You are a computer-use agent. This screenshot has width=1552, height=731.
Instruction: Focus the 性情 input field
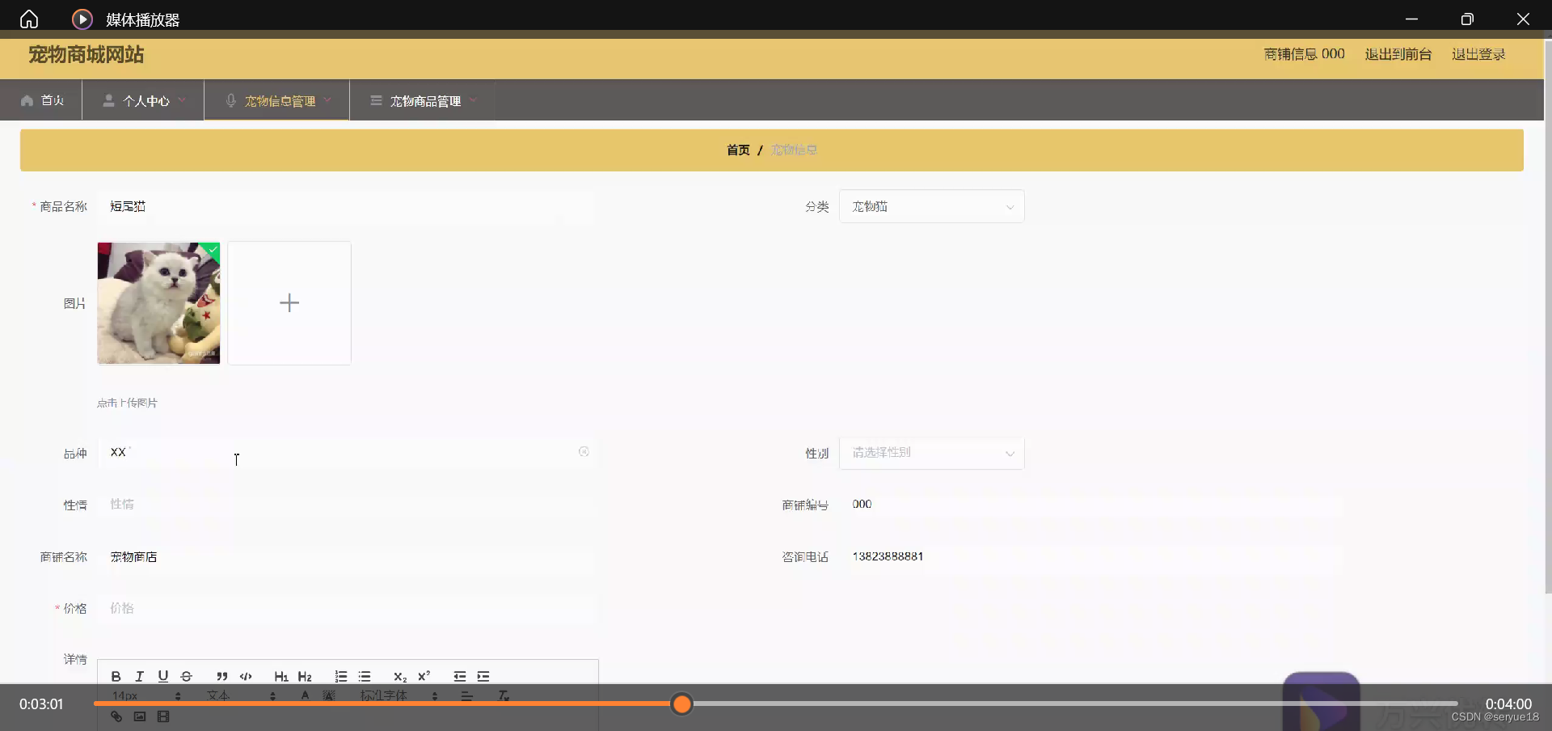[x=347, y=505]
